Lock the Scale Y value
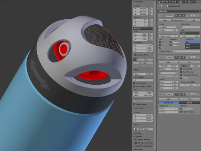 (x=151, y=37)
